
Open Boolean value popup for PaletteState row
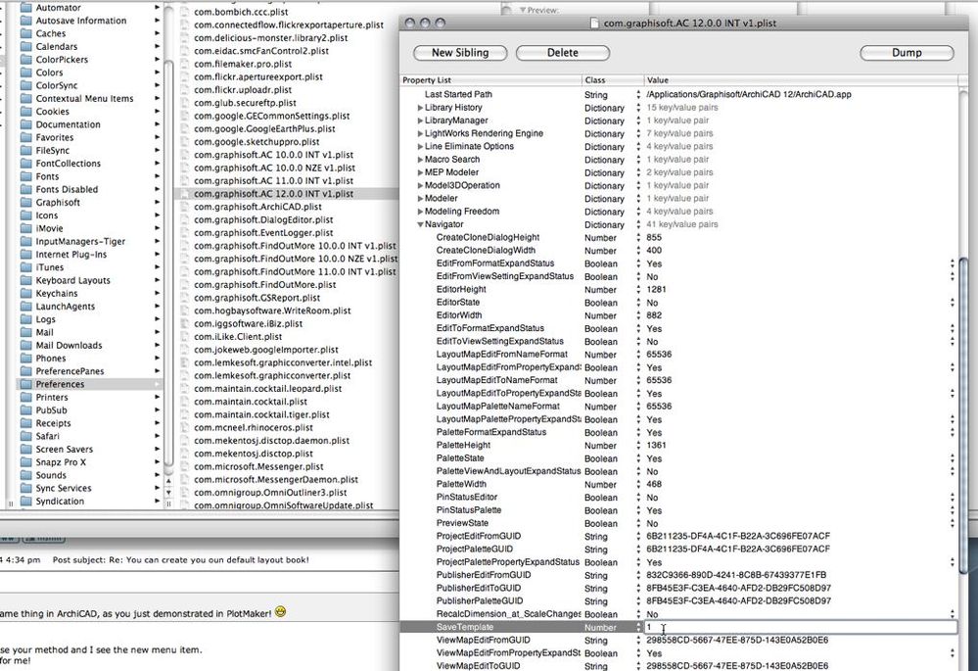[952, 458]
